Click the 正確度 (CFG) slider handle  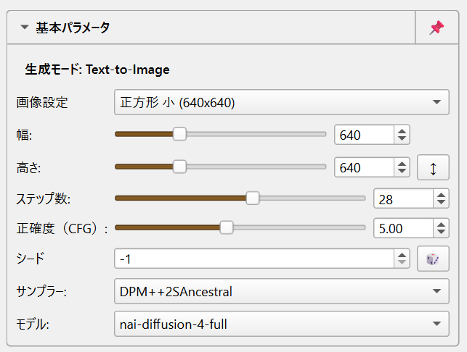(x=227, y=227)
